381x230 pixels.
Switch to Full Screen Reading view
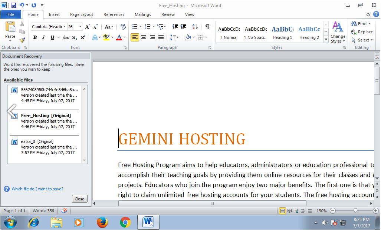pyautogui.click(x=289, y=211)
